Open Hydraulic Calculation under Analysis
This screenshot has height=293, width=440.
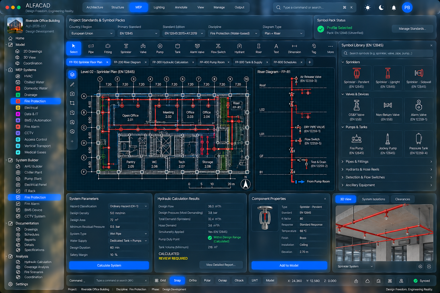pyautogui.click(x=38, y=262)
